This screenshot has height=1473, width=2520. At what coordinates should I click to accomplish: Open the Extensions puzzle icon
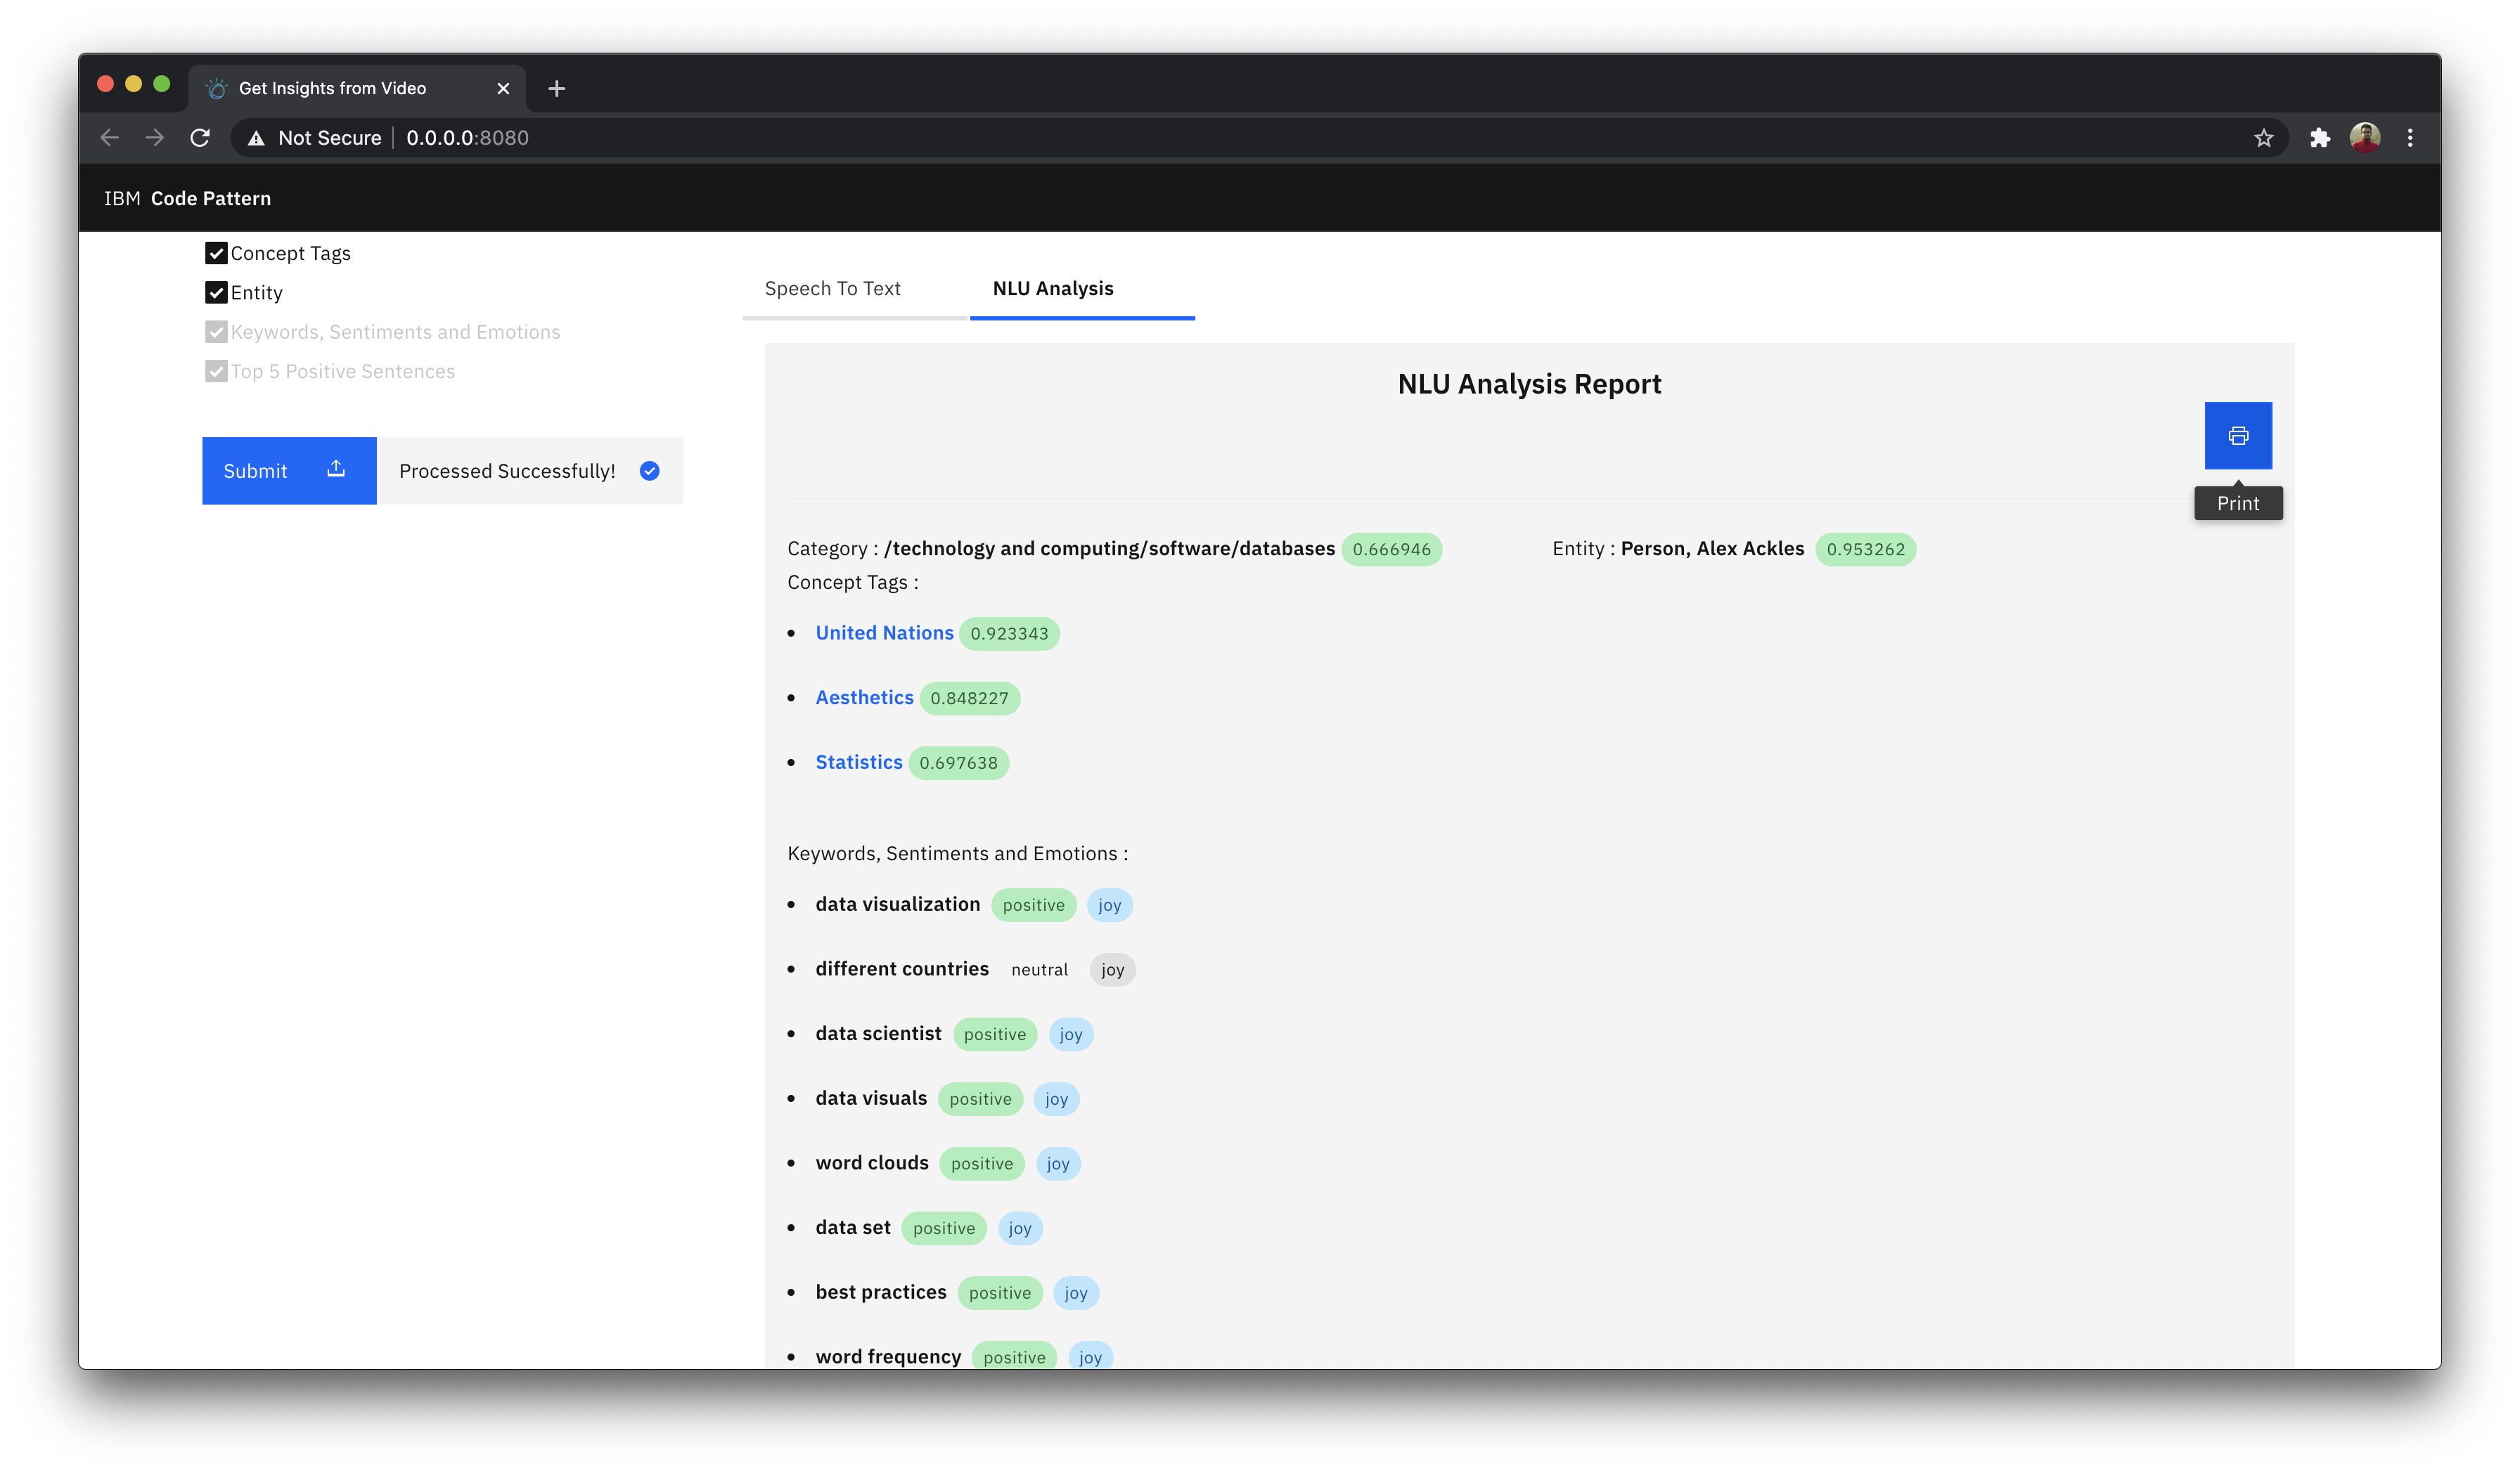(2319, 138)
